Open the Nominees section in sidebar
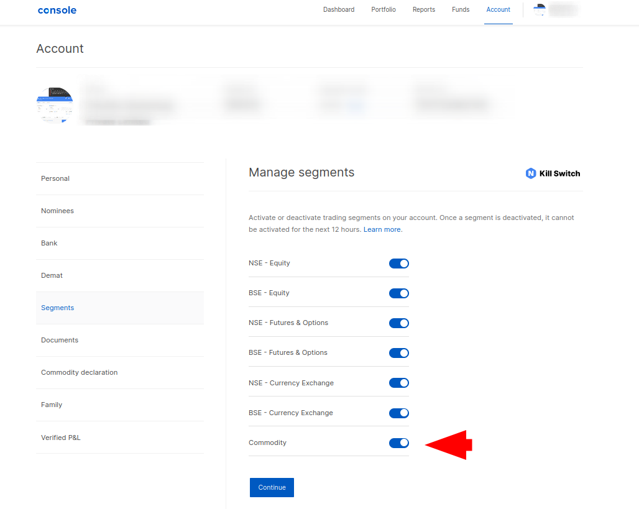 pos(57,211)
